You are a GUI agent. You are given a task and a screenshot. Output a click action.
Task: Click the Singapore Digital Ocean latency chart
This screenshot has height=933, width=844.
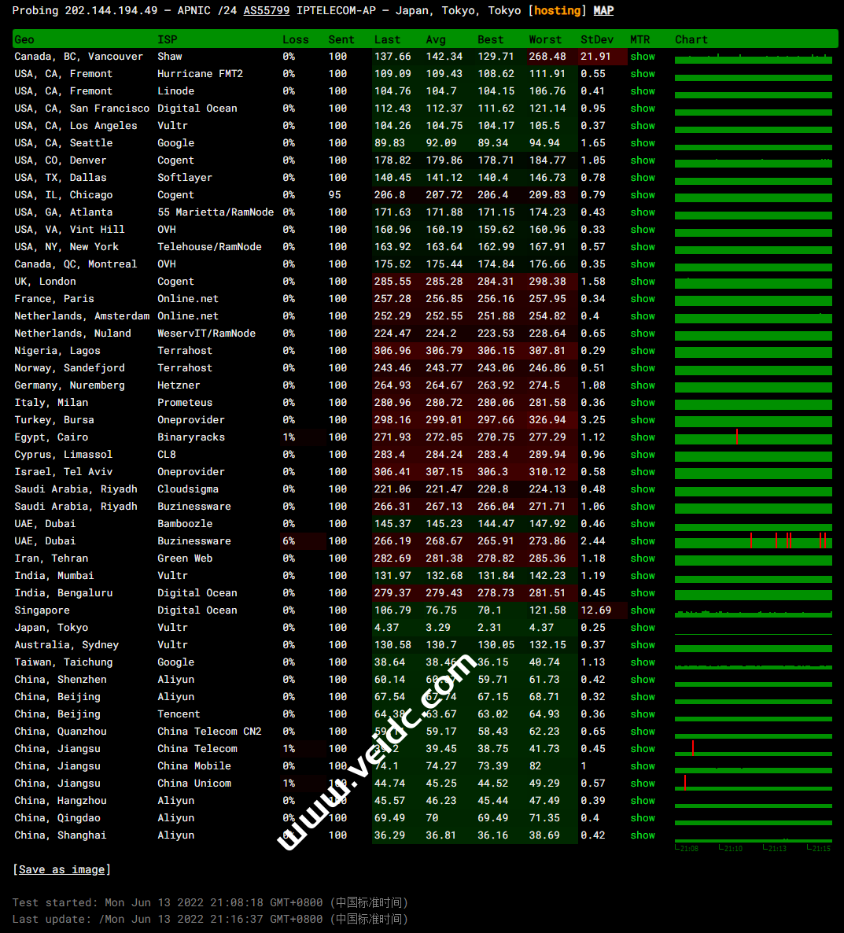click(x=753, y=612)
